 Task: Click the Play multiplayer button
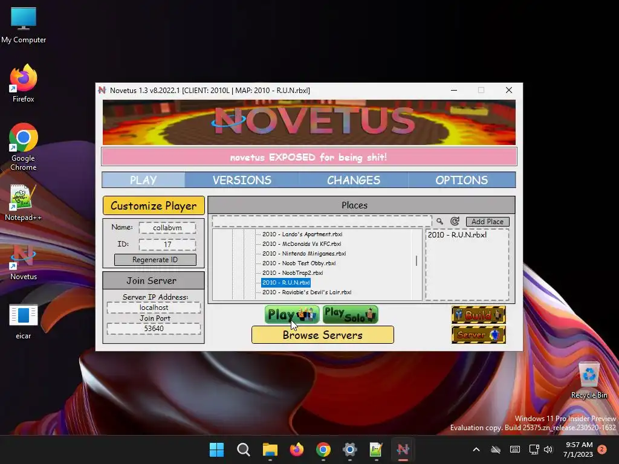point(292,314)
